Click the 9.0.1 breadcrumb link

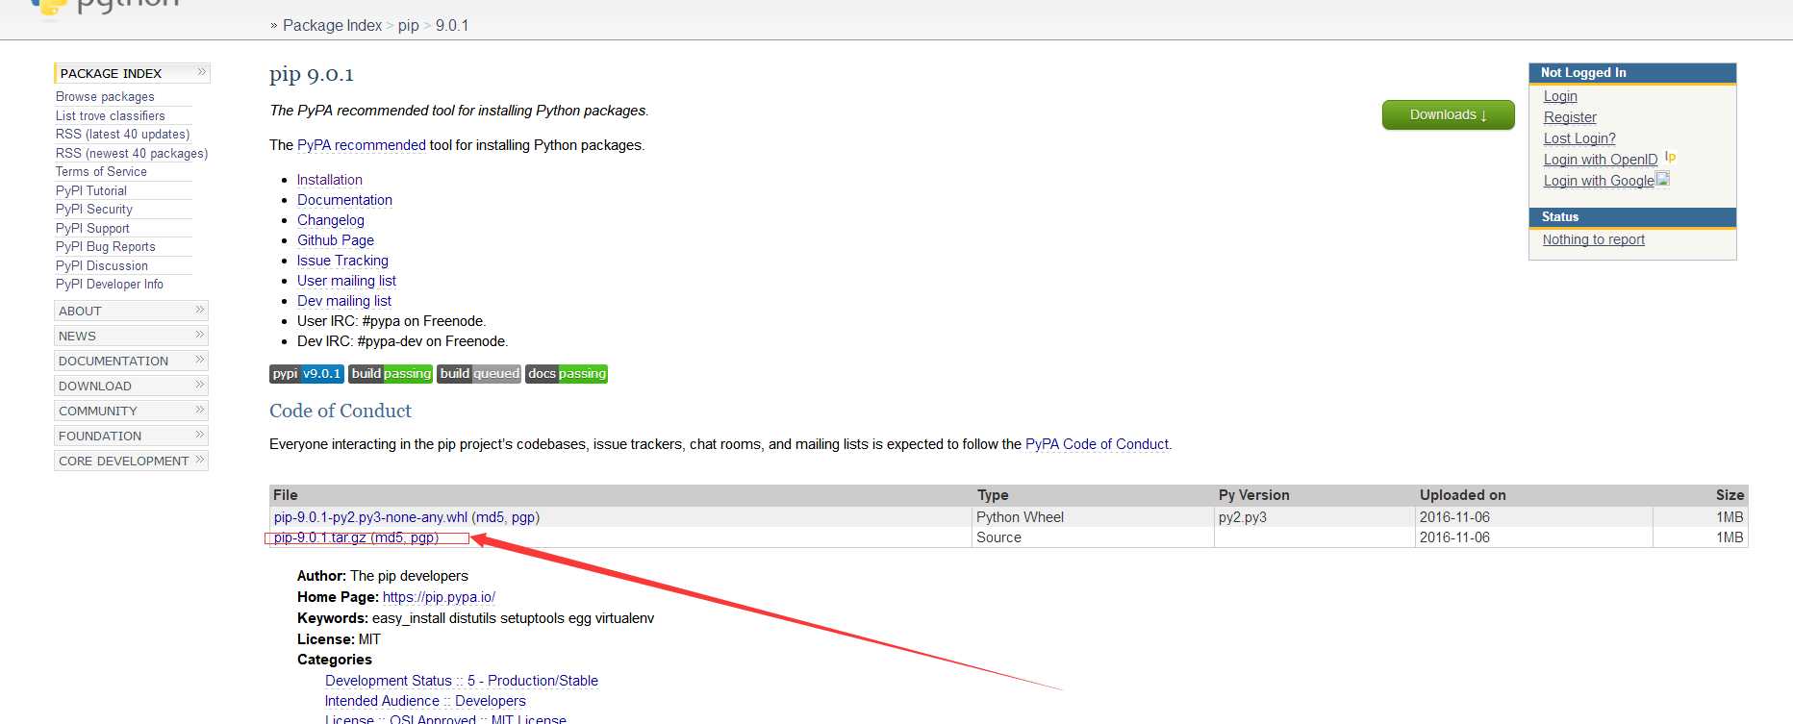click(x=452, y=25)
